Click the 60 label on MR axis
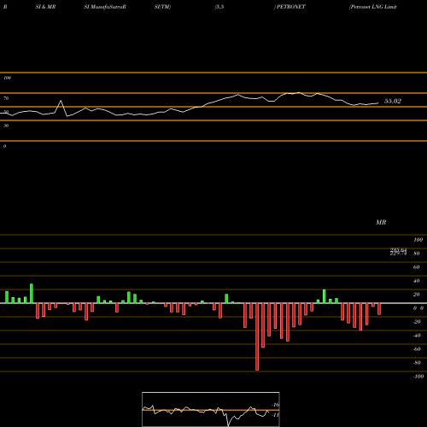The image size is (427, 427). point(417,267)
